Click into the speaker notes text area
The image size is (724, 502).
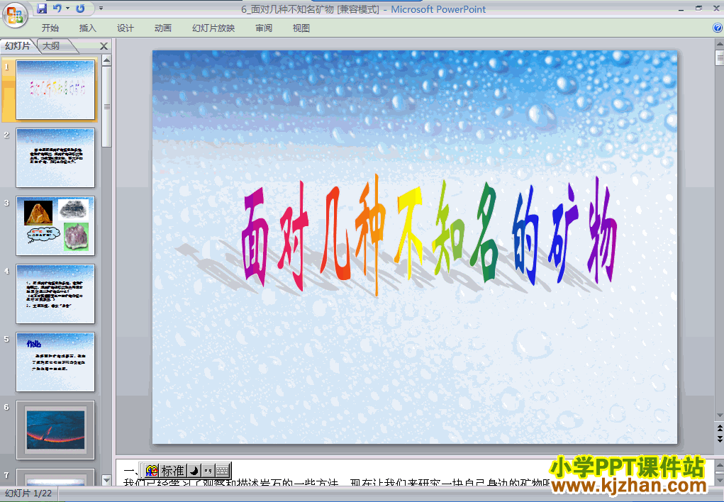[413, 472]
